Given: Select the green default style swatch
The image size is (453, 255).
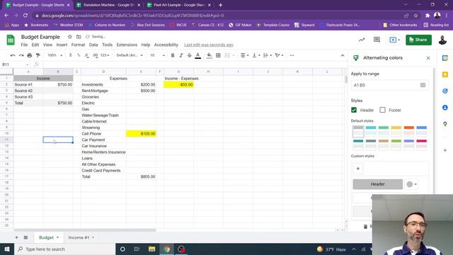Looking at the screenshot, I should [384, 131].
